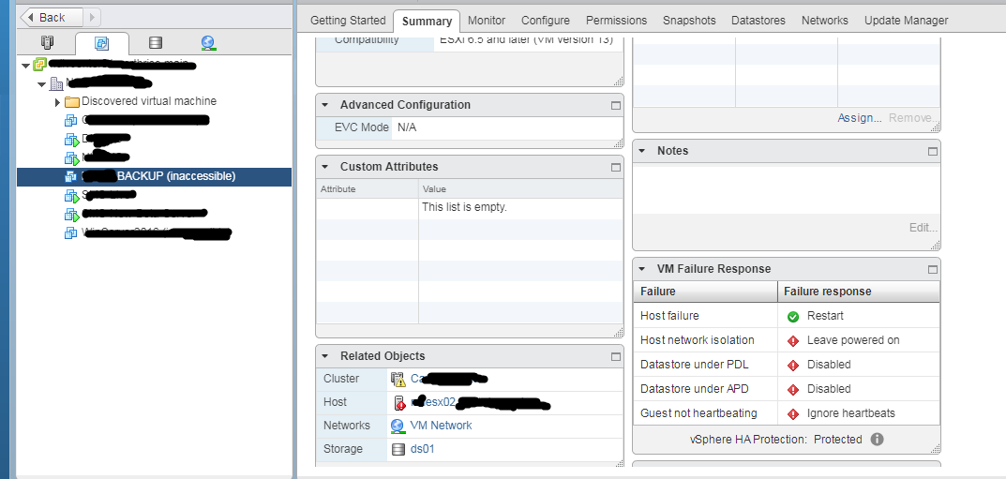
Task: Click the "This list is empty." text
Action: (x=464, y=207)
